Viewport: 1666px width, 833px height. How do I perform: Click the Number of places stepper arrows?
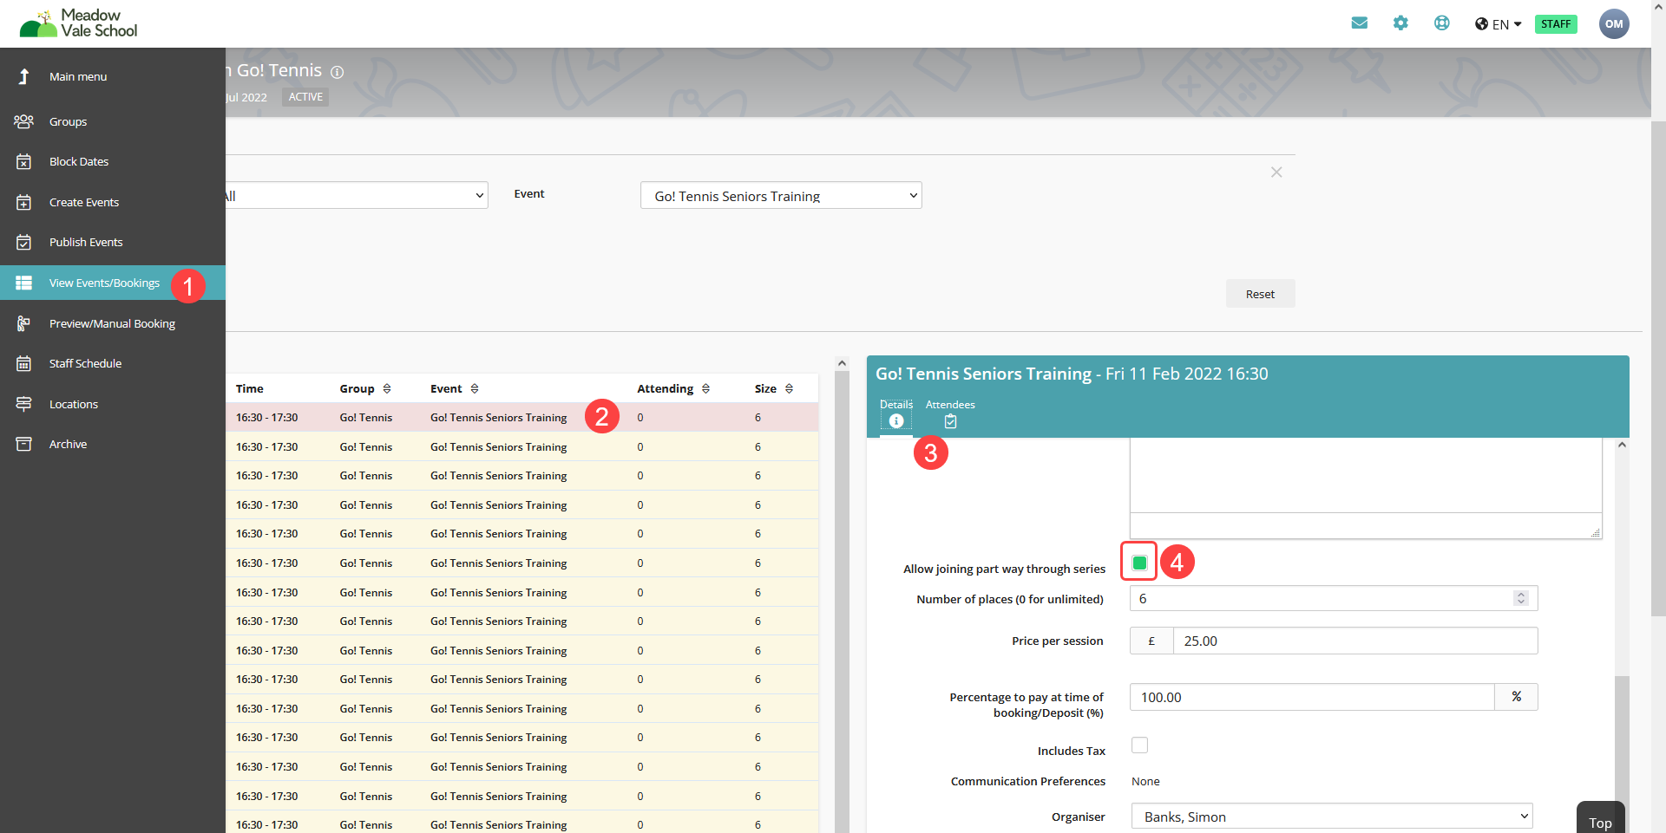(x=1520, y=598)
